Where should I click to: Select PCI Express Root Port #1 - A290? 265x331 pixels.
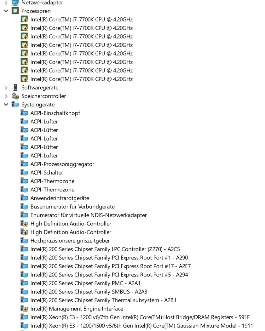109,258
